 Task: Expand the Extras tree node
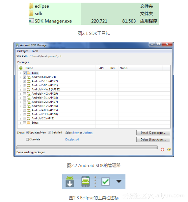coord(20,123)
